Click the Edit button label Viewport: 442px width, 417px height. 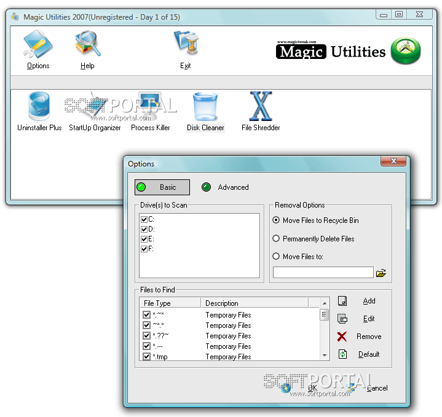pos(369,319)
